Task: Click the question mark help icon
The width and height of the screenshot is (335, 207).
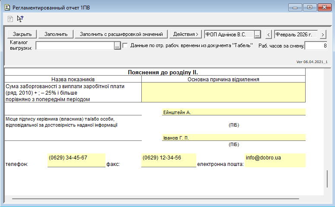Action: pyautogui.click(x=10, y=19)
